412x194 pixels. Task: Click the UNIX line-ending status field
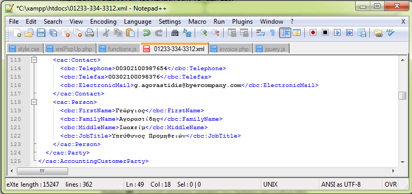click(290, 185)
